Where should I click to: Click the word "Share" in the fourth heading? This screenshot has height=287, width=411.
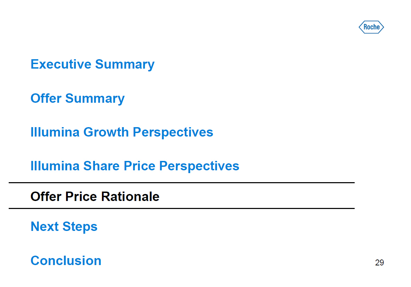[101, 166]
